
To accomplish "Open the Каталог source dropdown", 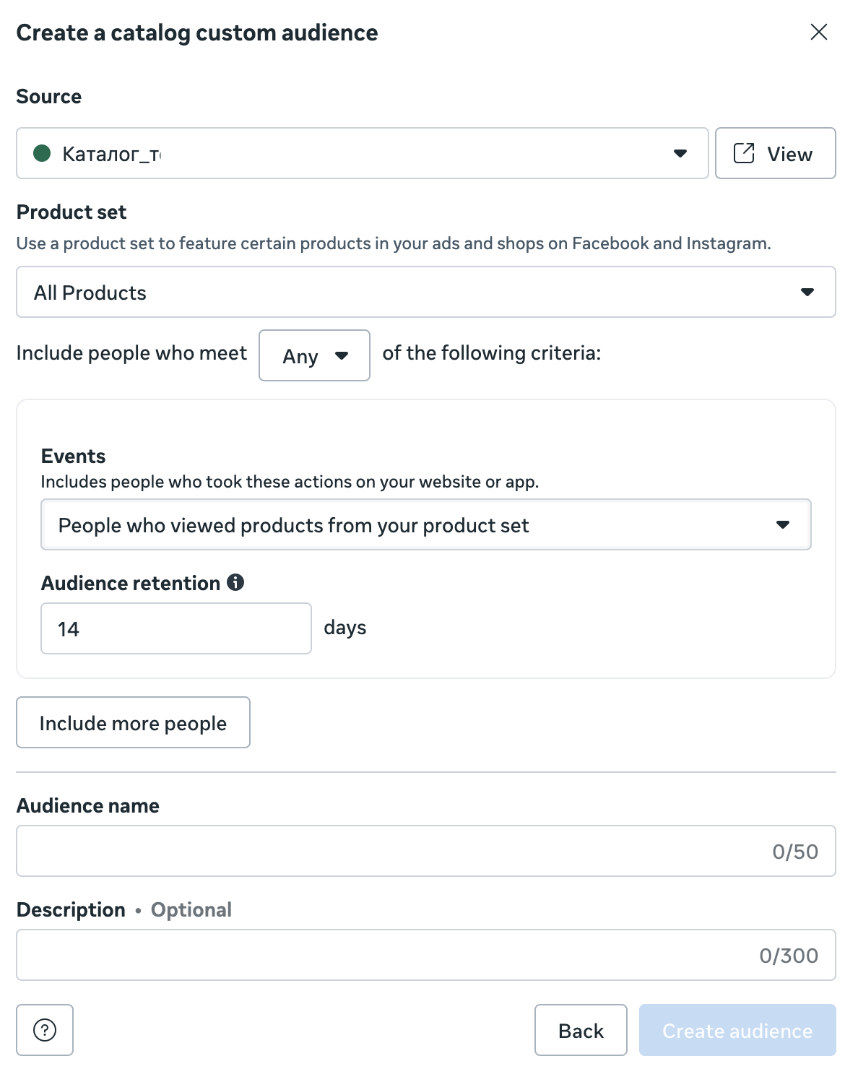I will [361, 153].
